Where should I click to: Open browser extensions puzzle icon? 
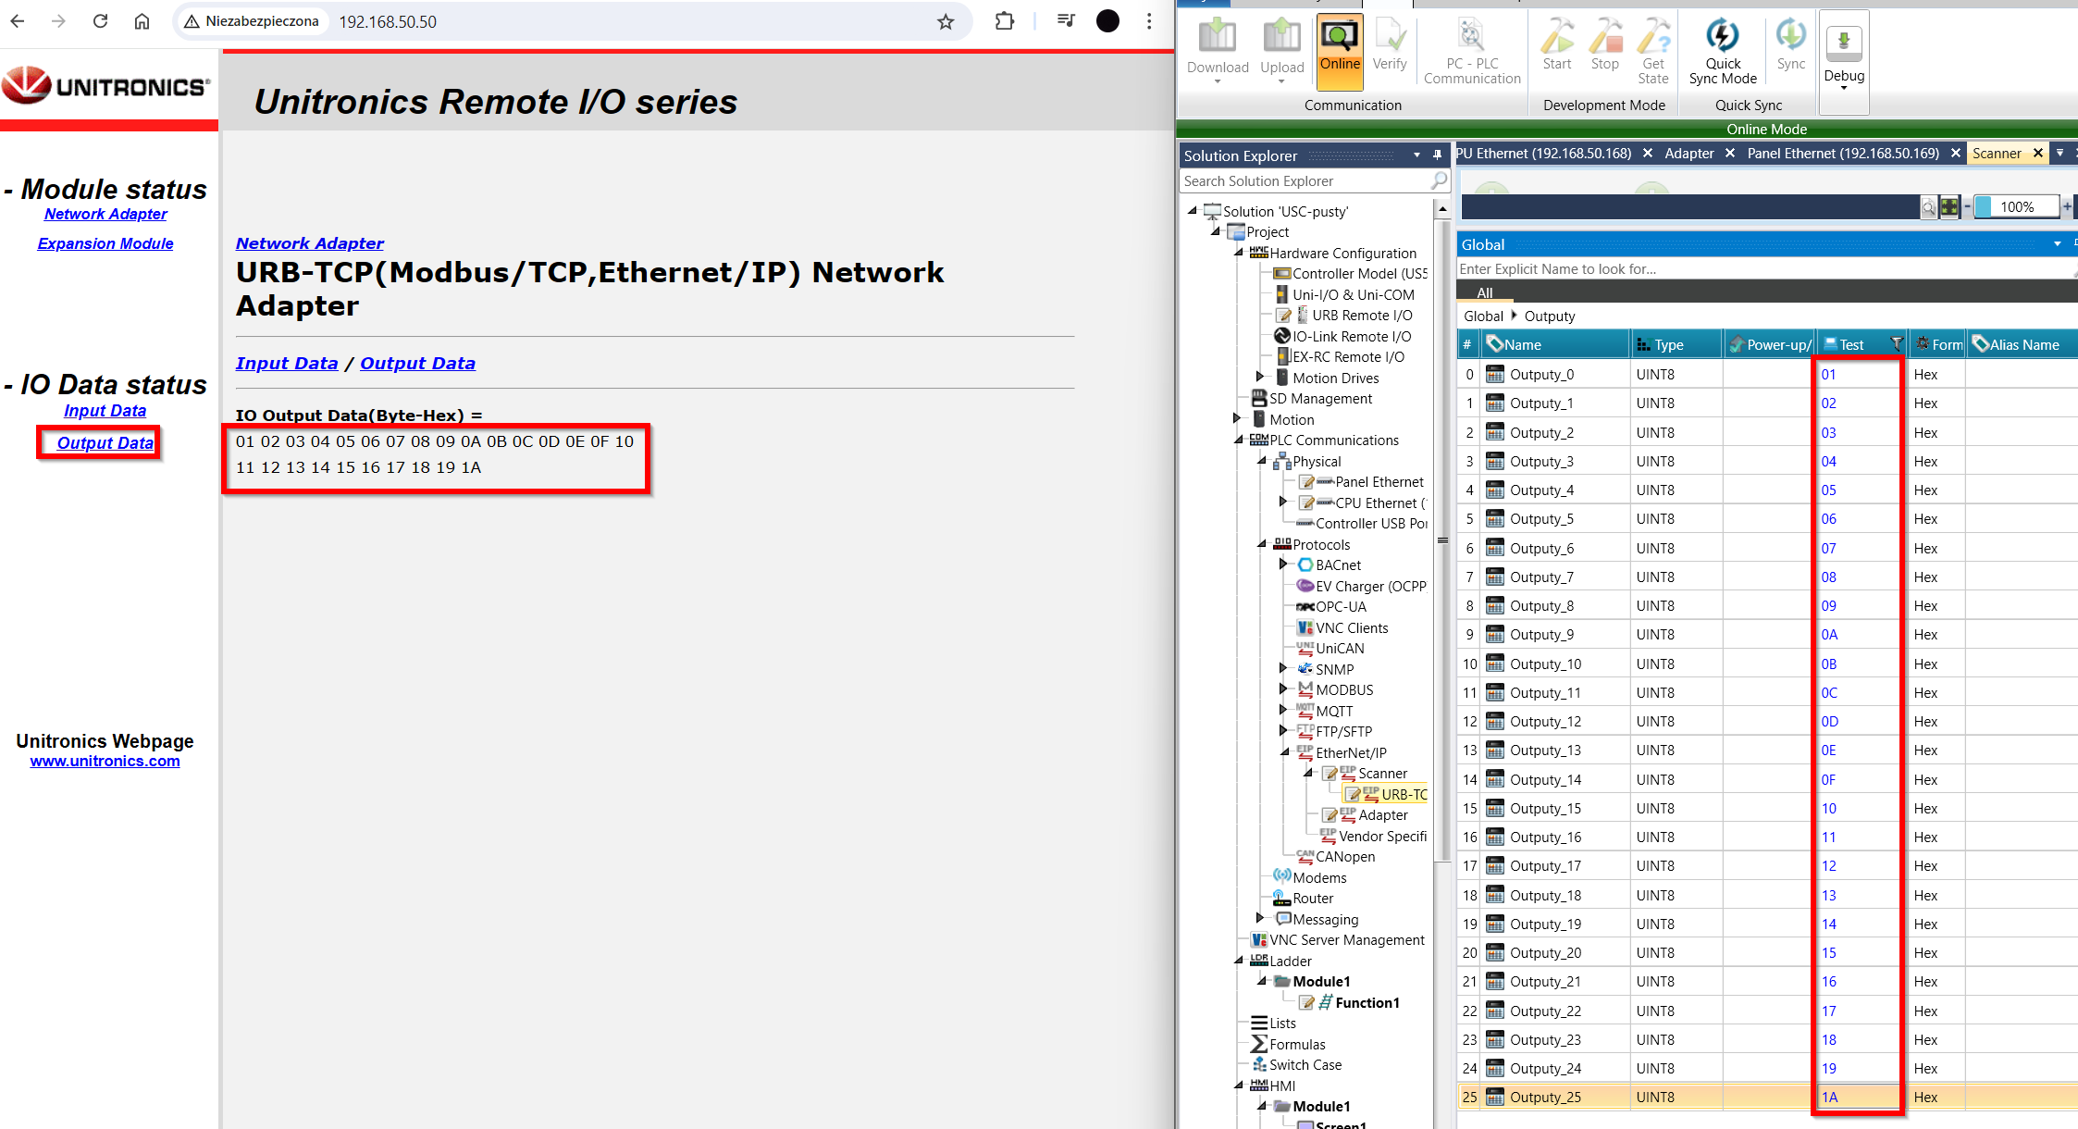point(1005,21)
